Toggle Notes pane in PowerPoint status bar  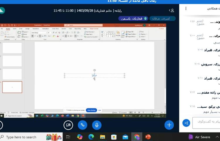click(x=115, y=113)
